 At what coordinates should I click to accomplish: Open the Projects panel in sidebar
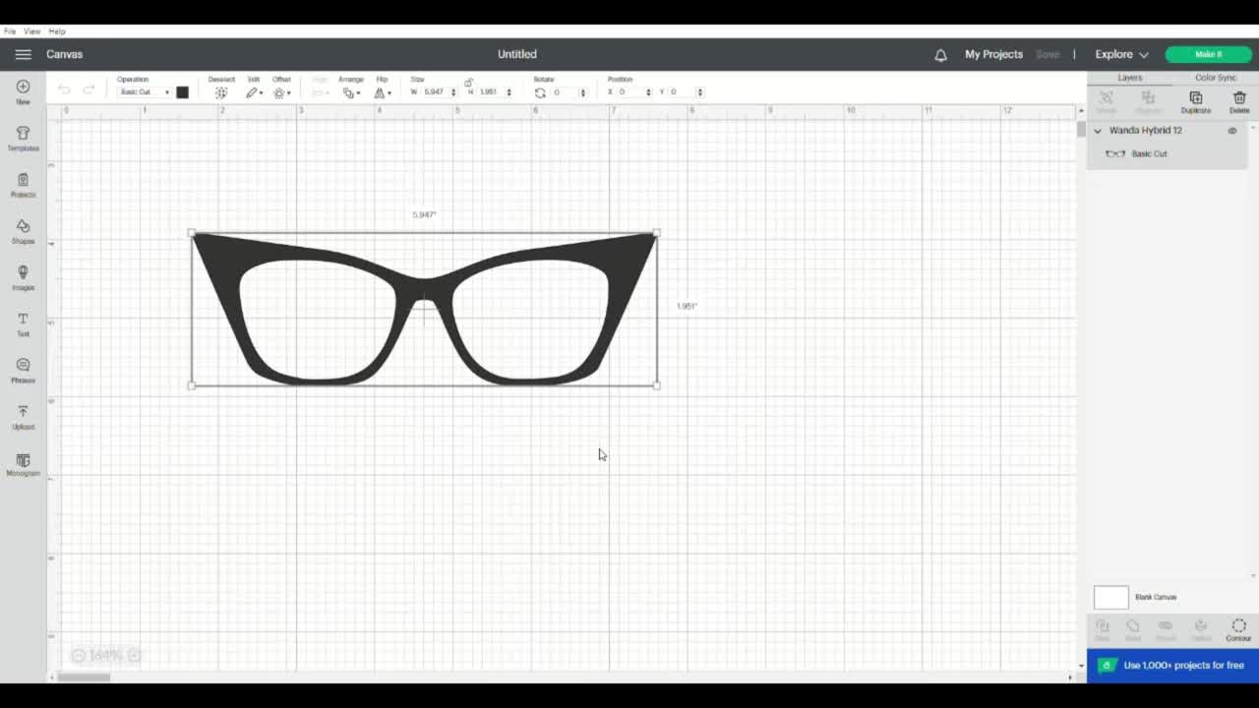click(23, 185)
